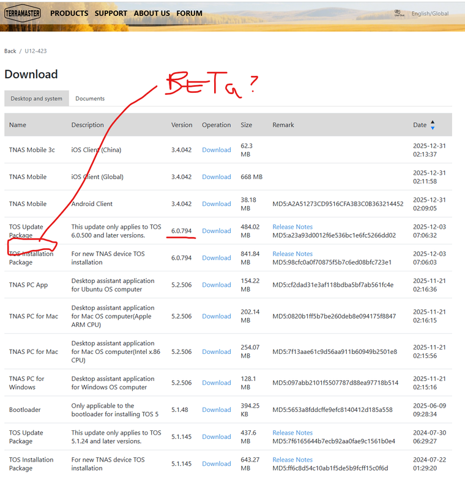Download TOS Update Package 6.0.794
The width and height of the screenshot is (465, 489).
[216, 231]
